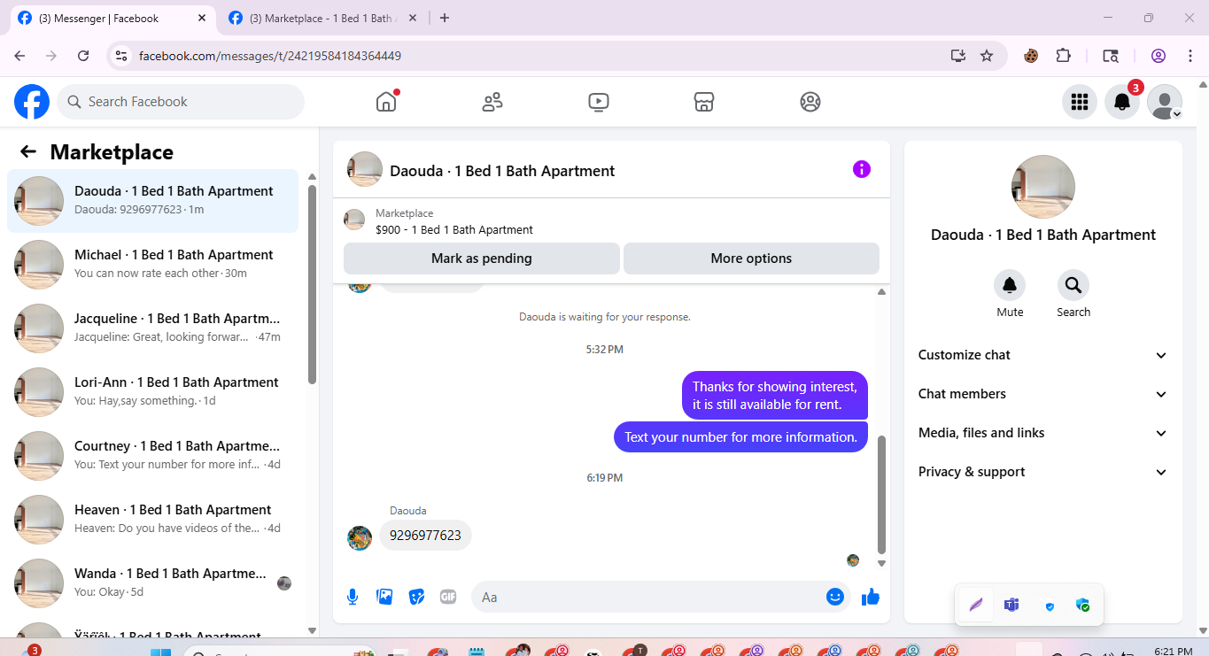The image size is (1209, 656).
Task: Open the $900 - 1 Bed 1 Bath Apartment listing
Action: pyautogui.click(x=454, y=230)
